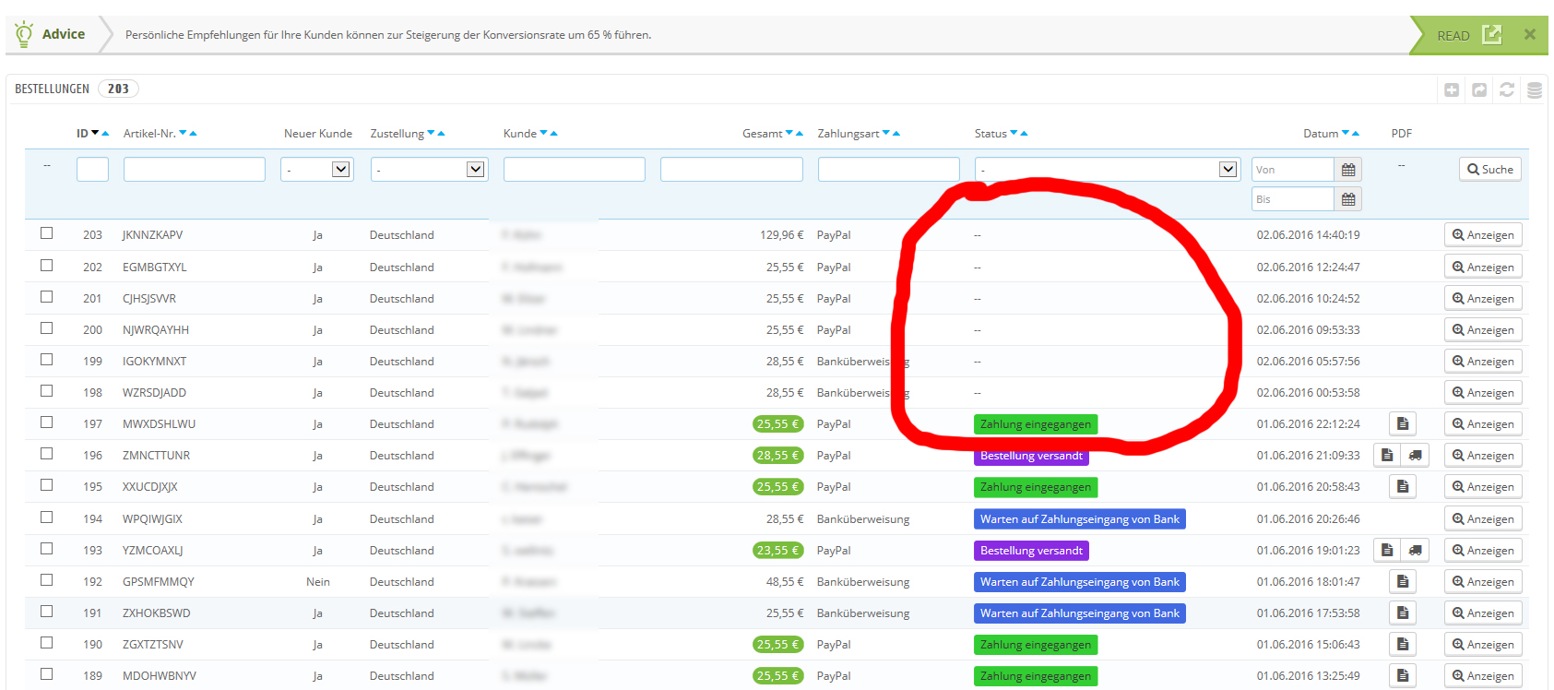Click the Suche search button
Image resolution: width=1554 pixels, height=690 pixels.
(x=1490, y=170)
